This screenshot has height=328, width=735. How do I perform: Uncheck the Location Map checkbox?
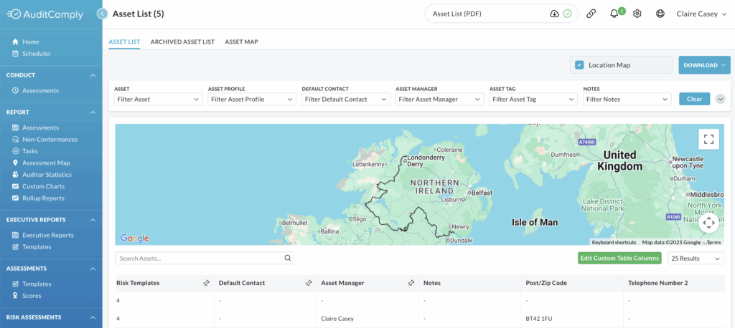click(579, 65)
